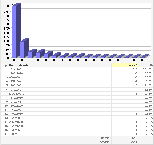Click the 1600x1200 resolution entry
Screen dimensions: 154x145
(x=16, y=106)
